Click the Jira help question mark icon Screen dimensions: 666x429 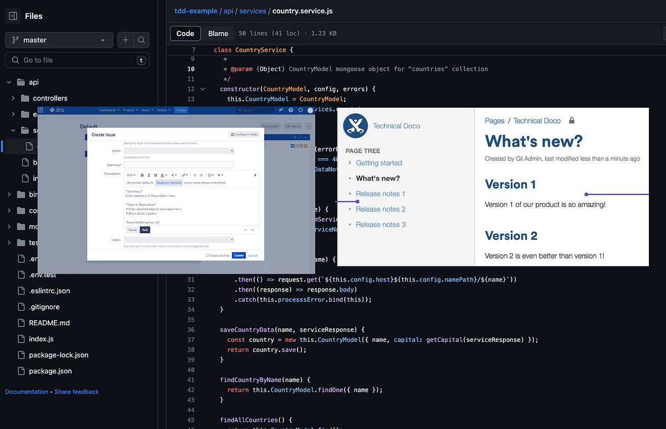point(290,110)
